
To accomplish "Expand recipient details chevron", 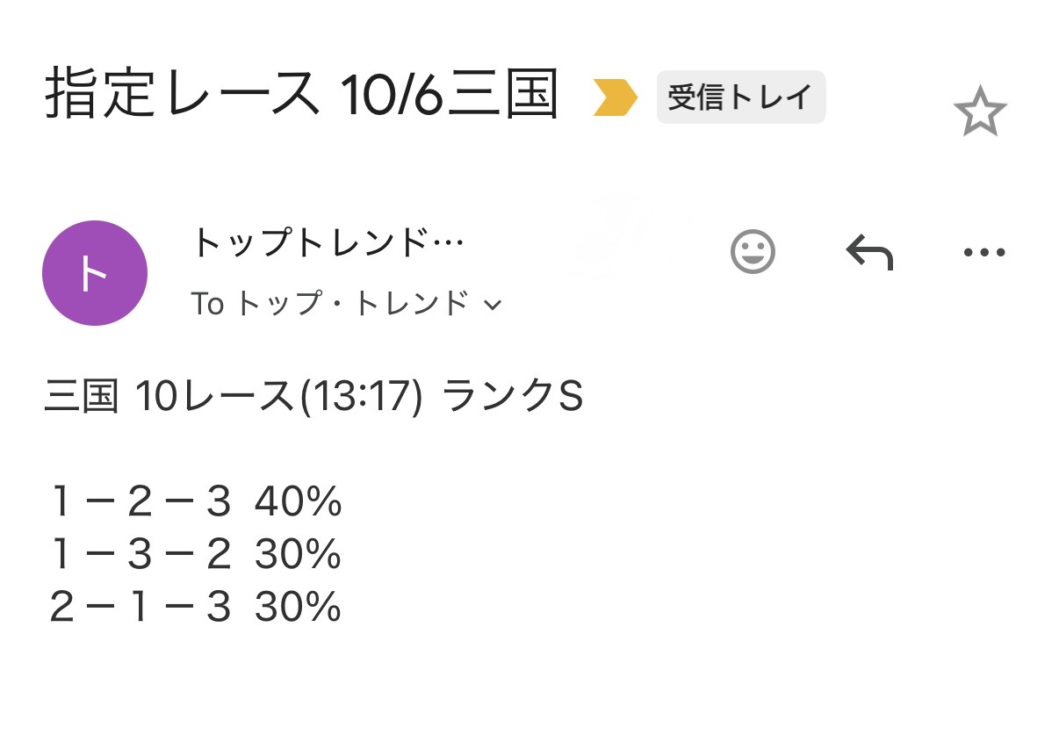I will (493, 305).
